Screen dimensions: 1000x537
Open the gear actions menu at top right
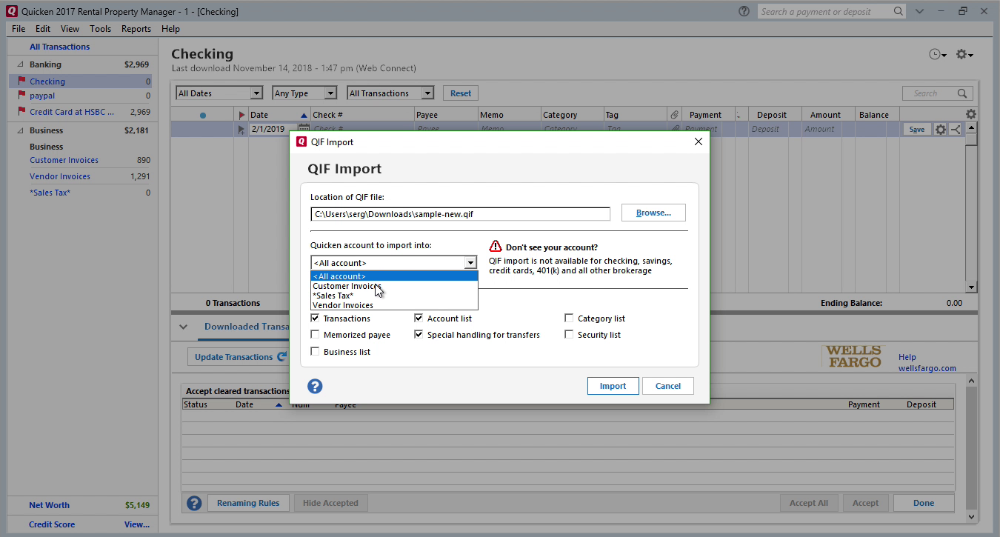[x=964, y=55]
